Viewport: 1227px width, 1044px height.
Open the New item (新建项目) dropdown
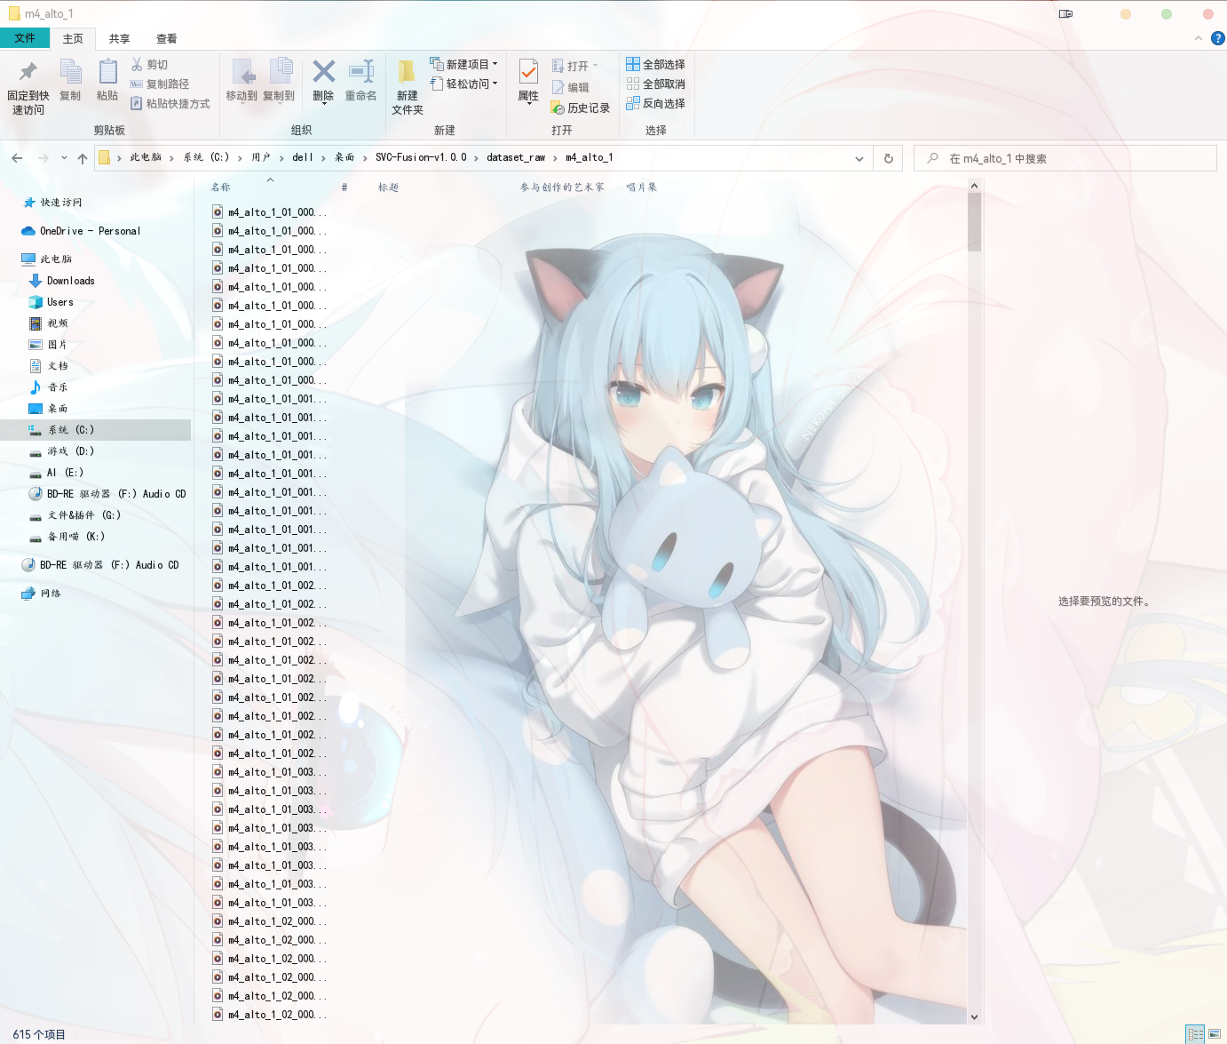click(x=463, y=64)
